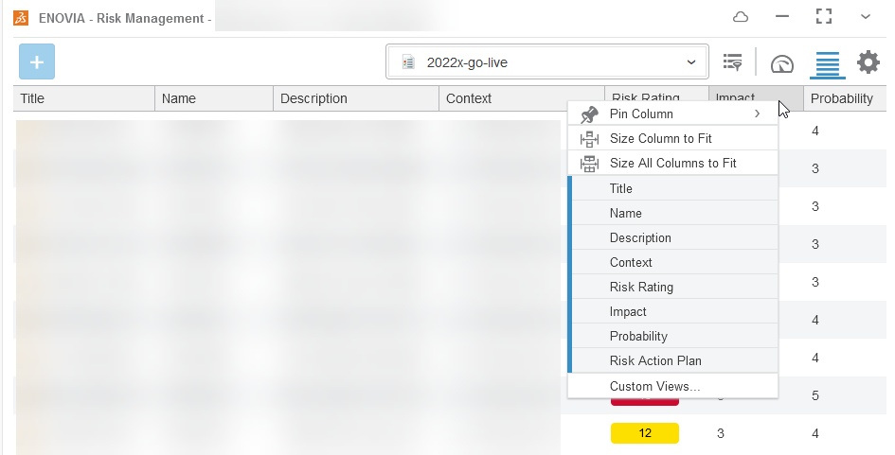Click the blue plus add risk button
Screen dimensions: 895x455
tap(37, 61)
